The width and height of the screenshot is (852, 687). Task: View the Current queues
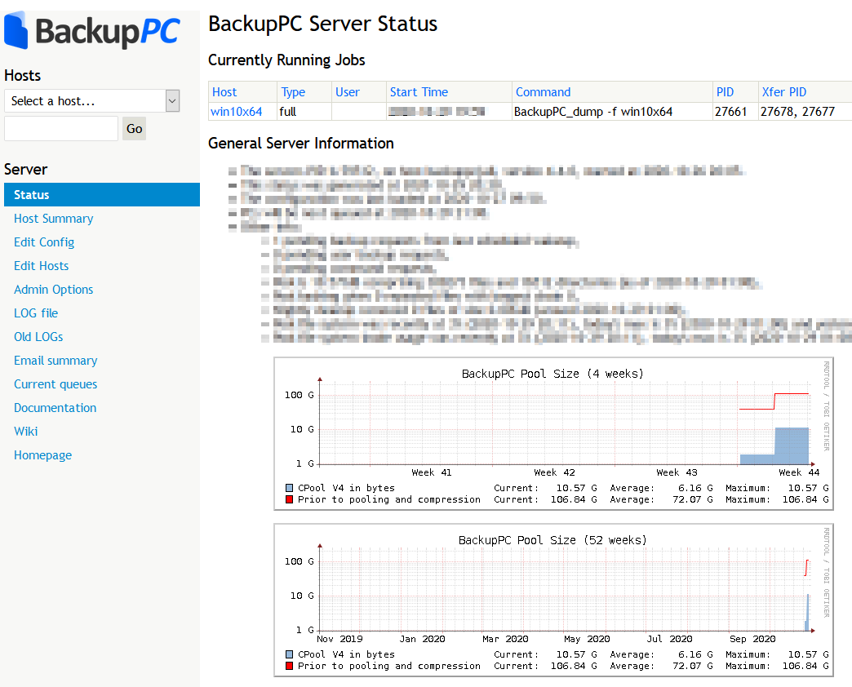coord(55,383)
